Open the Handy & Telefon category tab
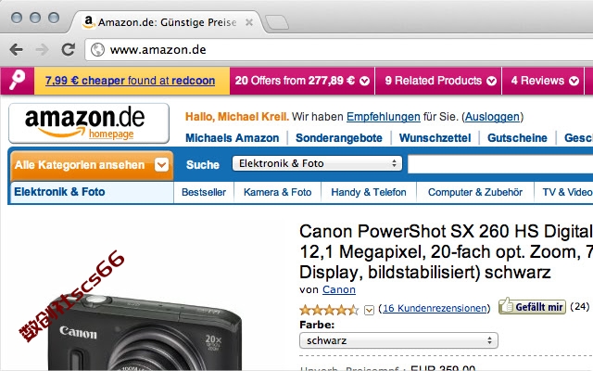The height and width of the screenshot is (371, 593). tap(369, 192)
